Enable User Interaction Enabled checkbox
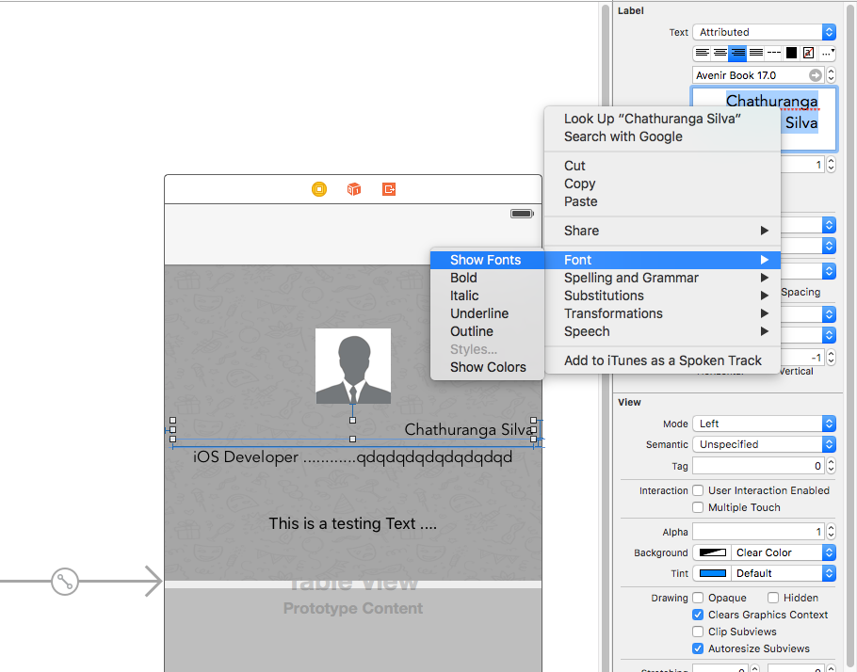The image size is (857, 672). click(698, 490)
